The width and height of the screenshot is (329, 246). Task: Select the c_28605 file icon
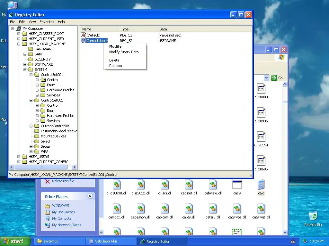coord(261,161)
